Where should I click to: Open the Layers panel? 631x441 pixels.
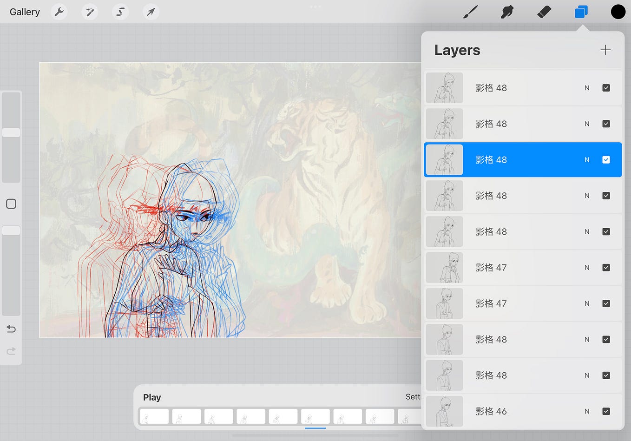[581, 12]
